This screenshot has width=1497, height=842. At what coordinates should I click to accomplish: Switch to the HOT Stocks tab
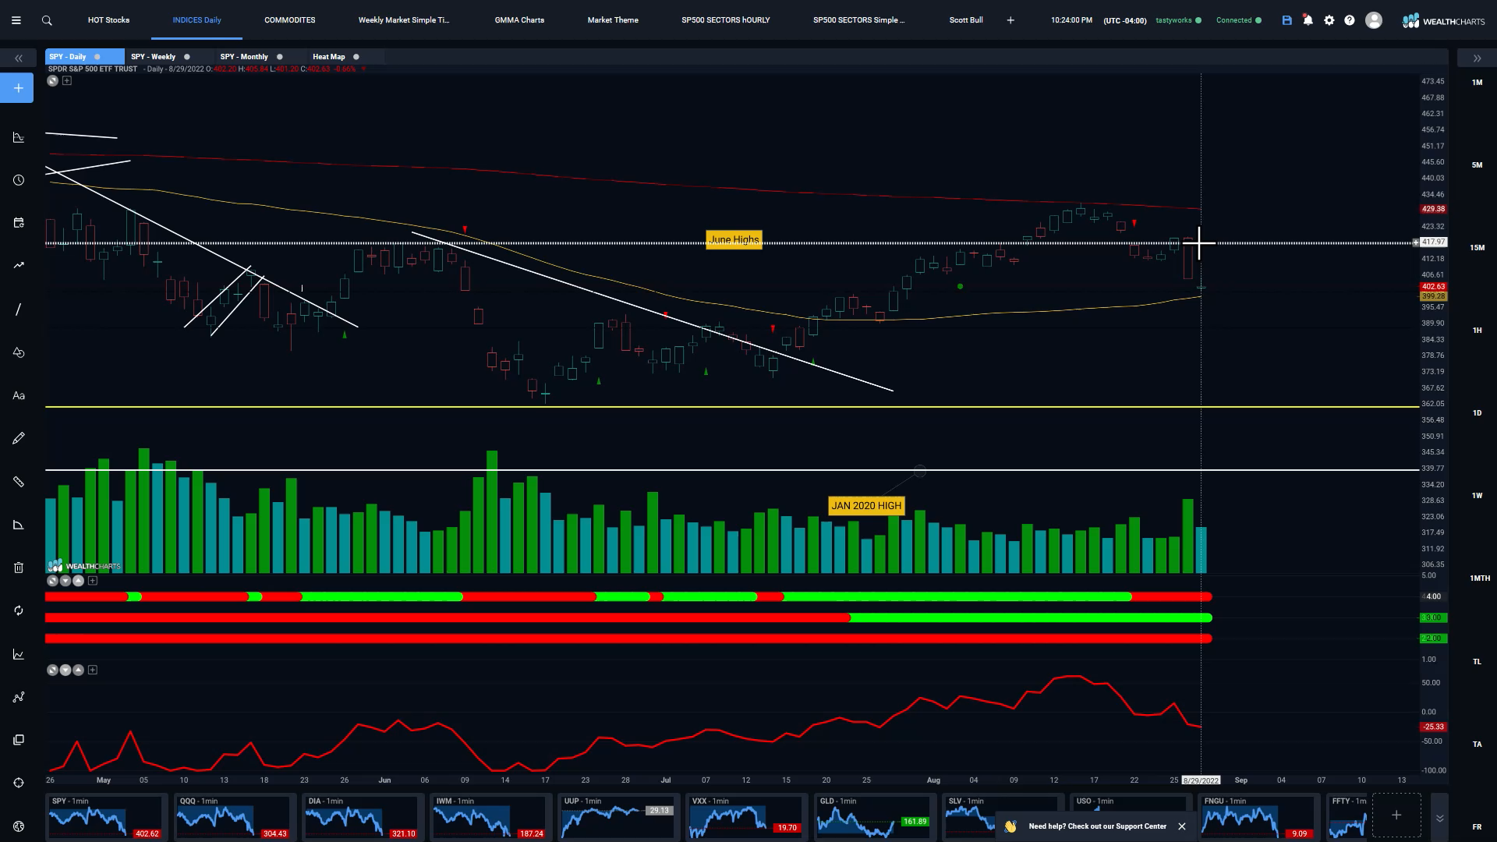(x=108, y=20)
